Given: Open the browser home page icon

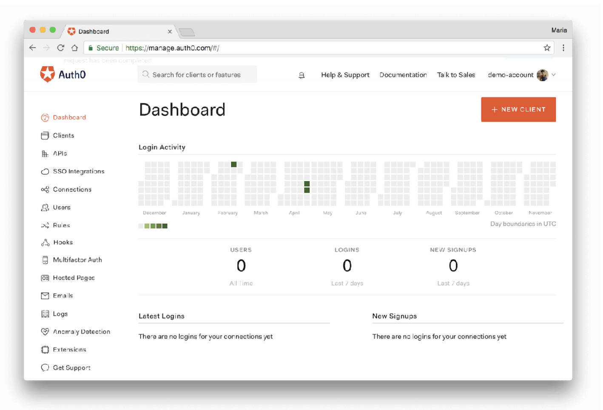Looking at the screenshot, I should (x=74, y=48).
